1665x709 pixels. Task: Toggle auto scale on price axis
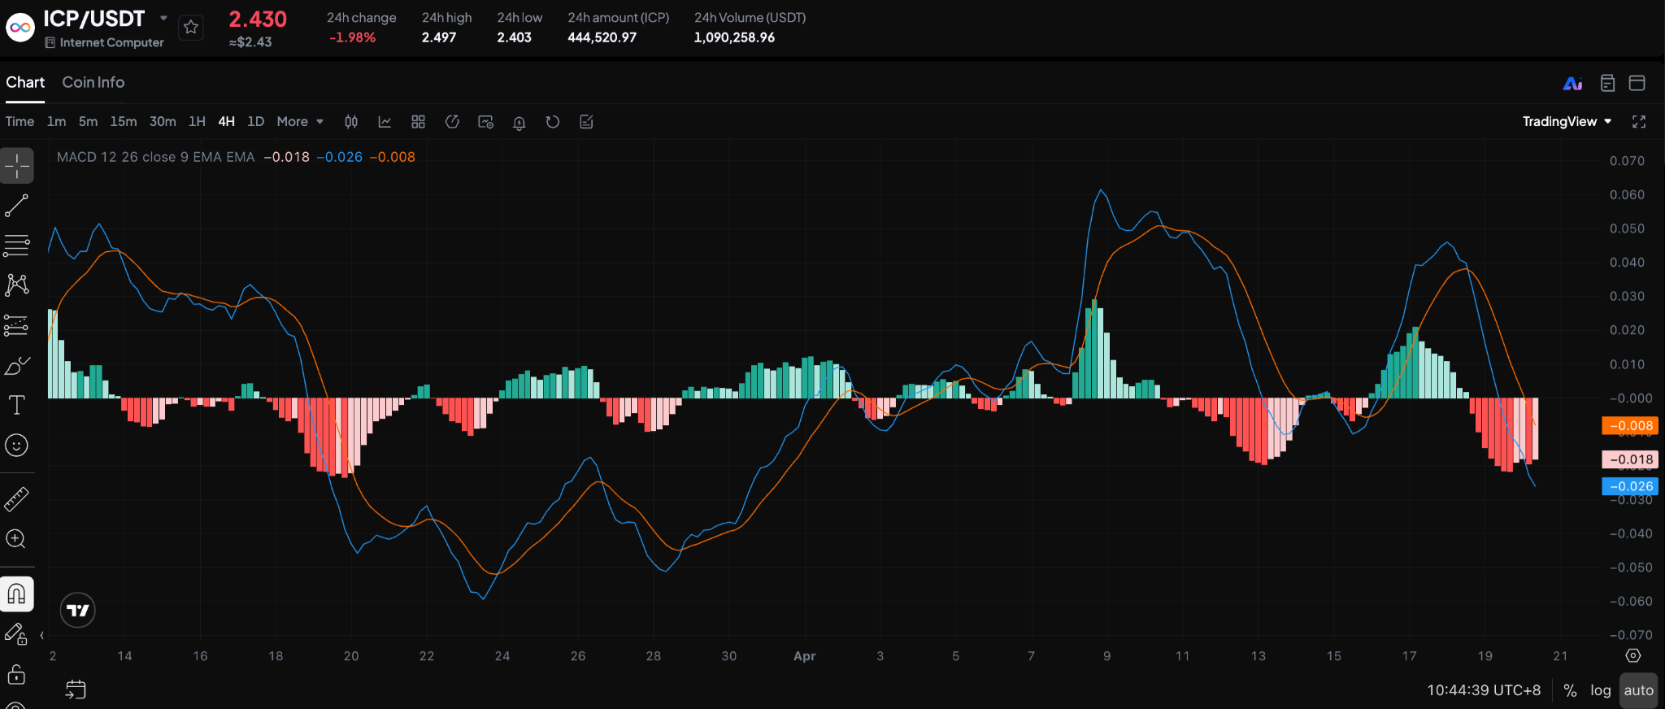point(1638,690)
